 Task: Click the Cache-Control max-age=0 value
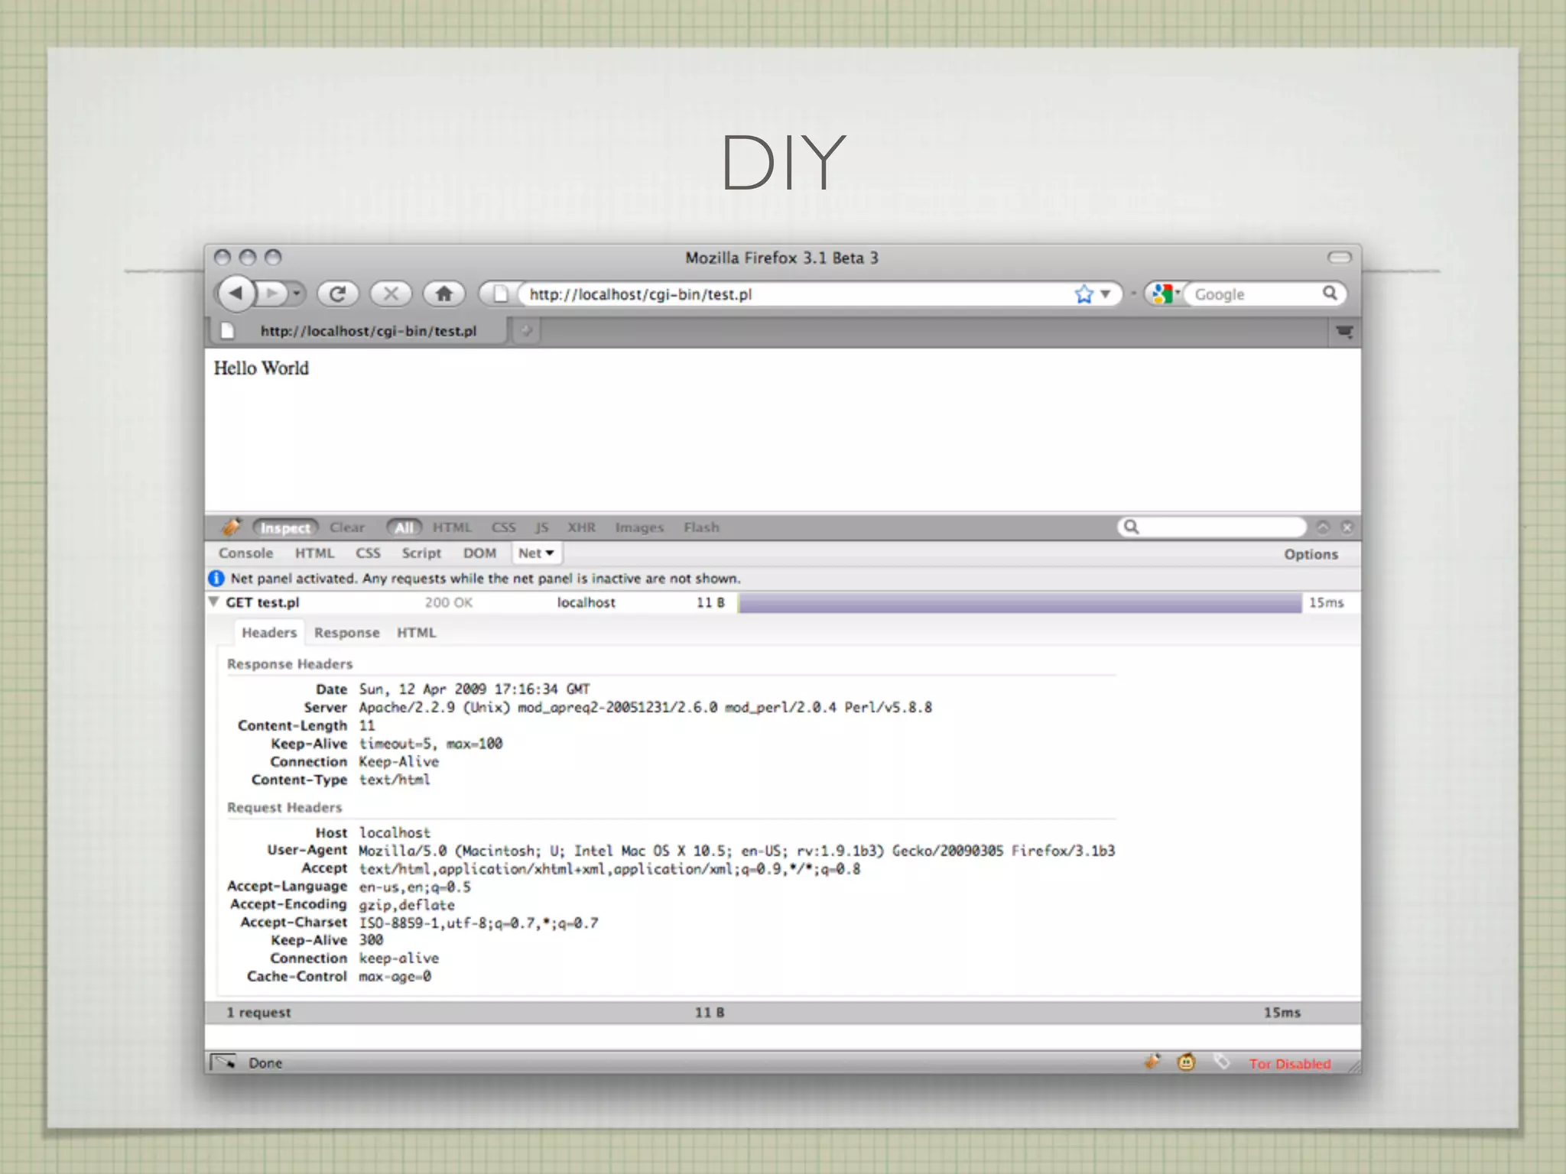(395, 977)
